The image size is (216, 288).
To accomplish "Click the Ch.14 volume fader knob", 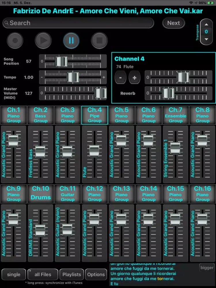I will coord(148,219).
